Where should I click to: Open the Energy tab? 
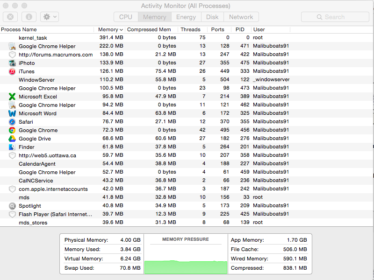pos(186,17)
